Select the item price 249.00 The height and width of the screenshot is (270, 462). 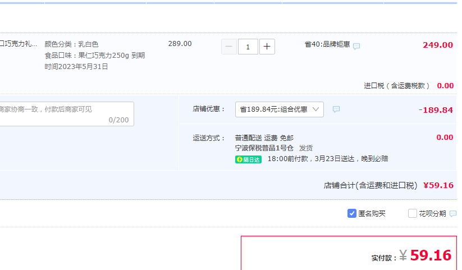438,45
